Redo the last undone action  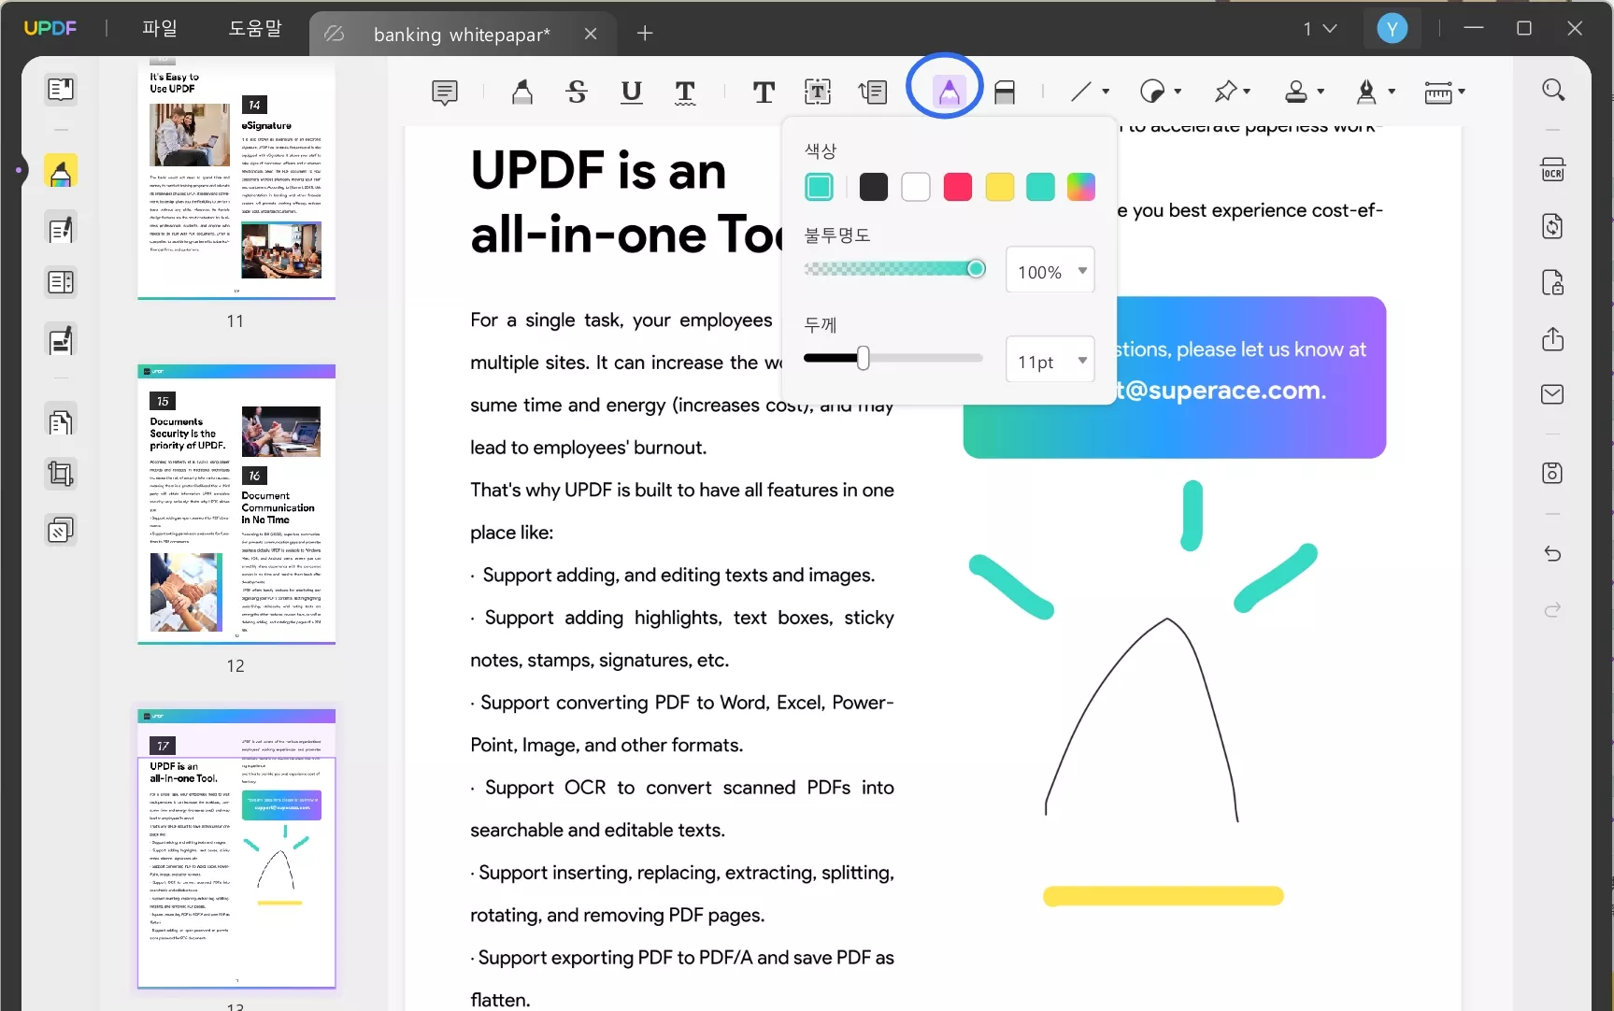tap(1553, 610)
